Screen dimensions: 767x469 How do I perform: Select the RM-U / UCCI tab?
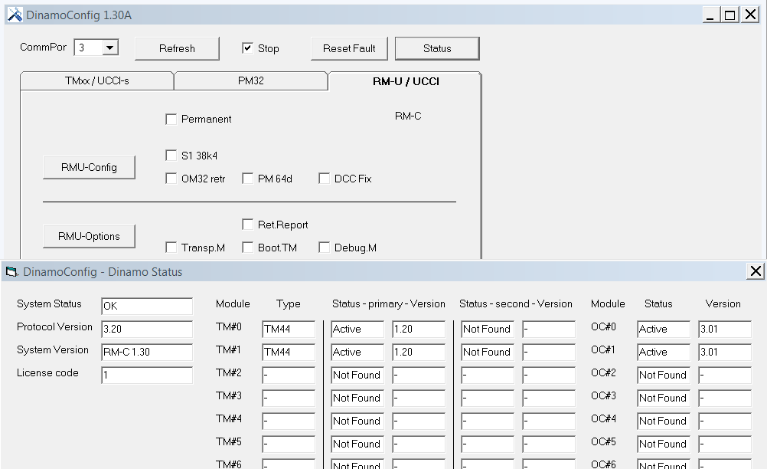tap(405, 80)
